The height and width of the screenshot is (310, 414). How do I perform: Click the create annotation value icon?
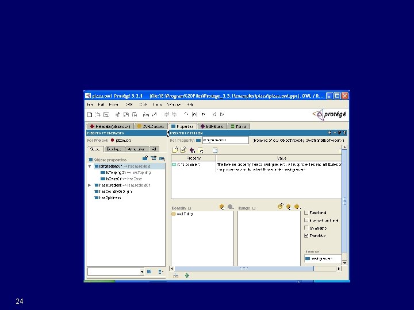click(x=175, y=150)
